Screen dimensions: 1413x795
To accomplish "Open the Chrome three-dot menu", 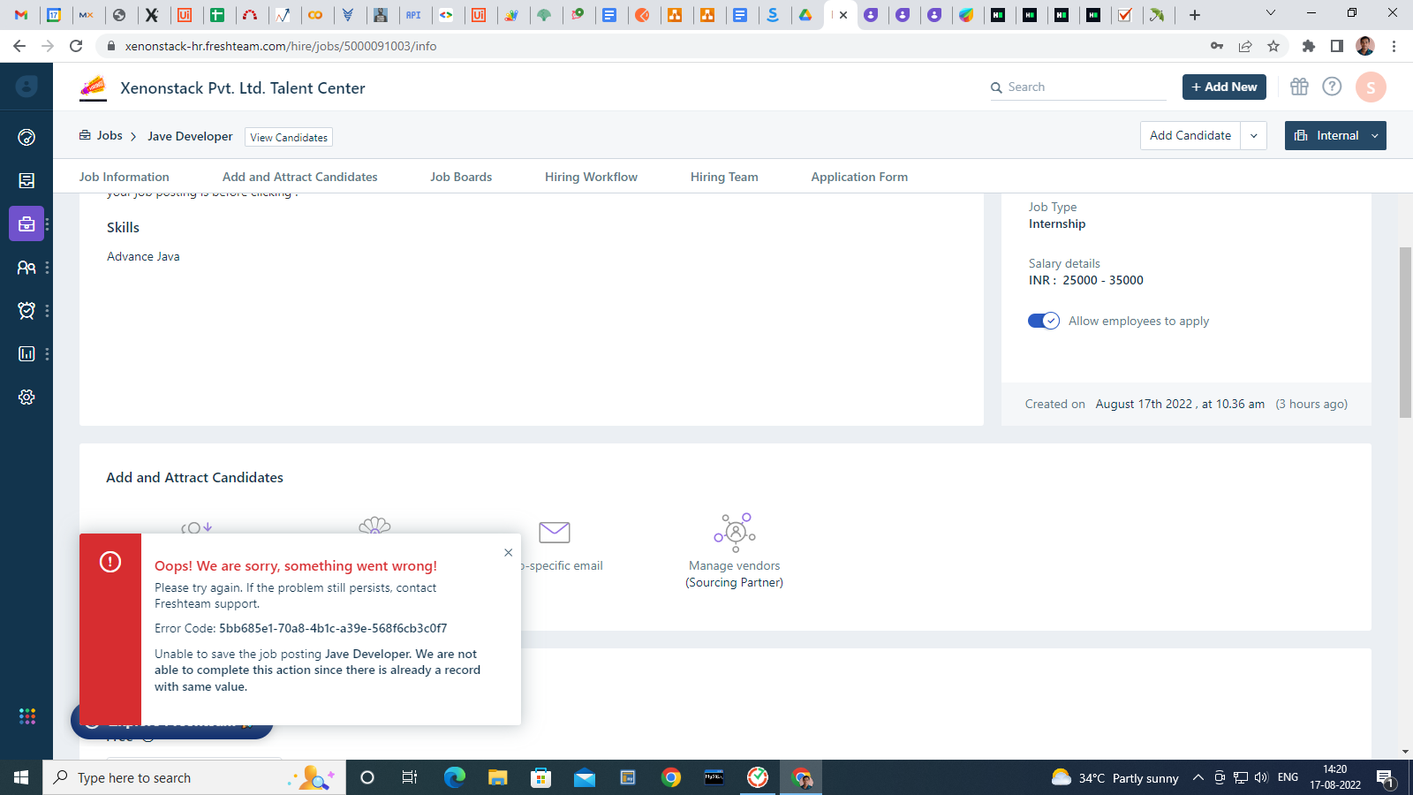I will click(x=1394, y=46).
